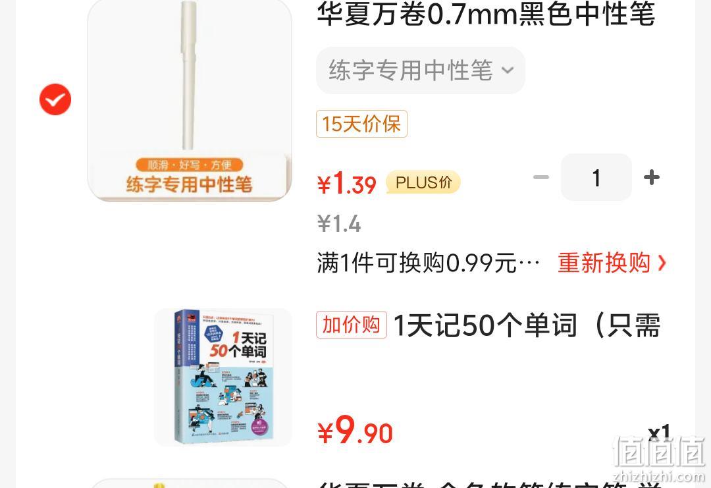
Task: Tap the 加价购 tag on the book
Action: click(x=352, y=325)
